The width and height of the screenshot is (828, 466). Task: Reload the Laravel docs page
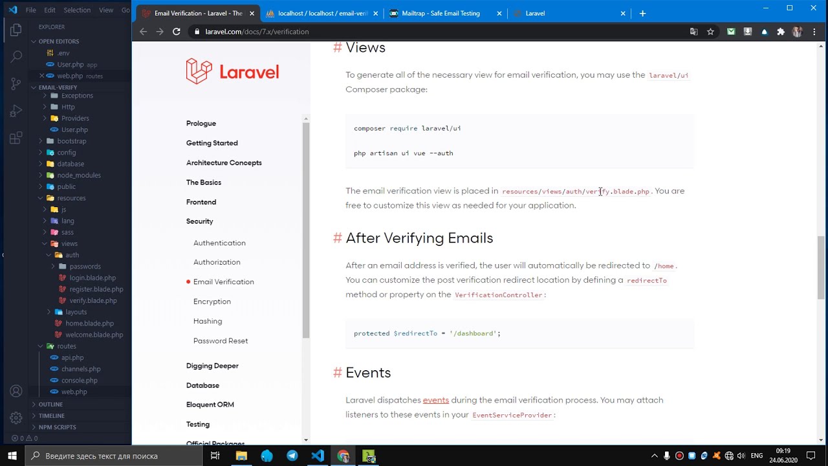coord(176,31)
